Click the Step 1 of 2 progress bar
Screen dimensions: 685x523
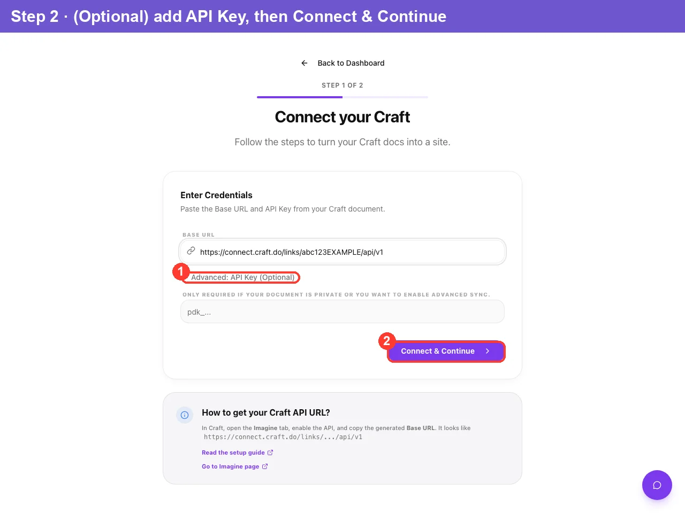click(342, 97)
